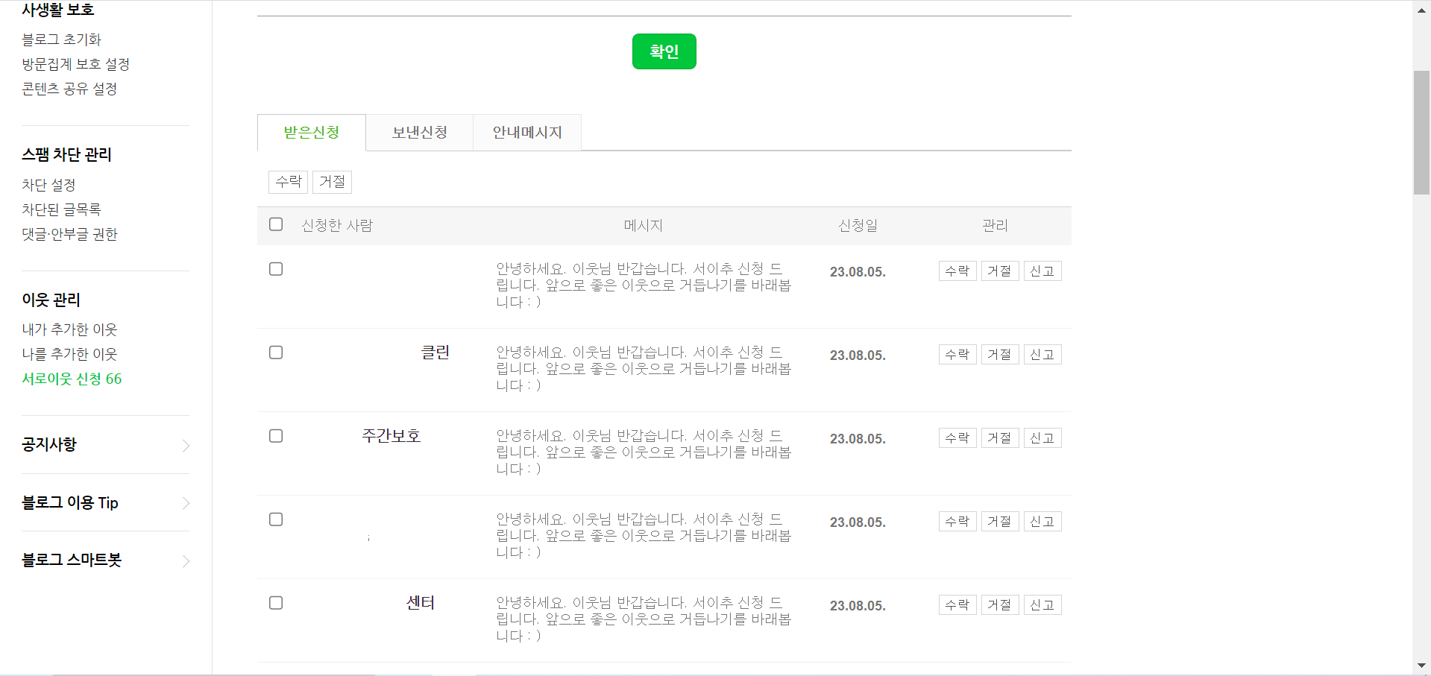The height and width of the screenshot is (676, 1431).
Task: Open the 서로이웃 신청 66 link
Action: point(72,379)
